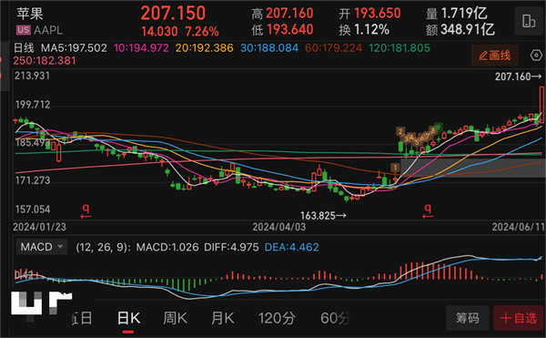This screenshot has height=338, width=546.
Task: Click the MA120 value 181.805
Action: tap(399, 47)
